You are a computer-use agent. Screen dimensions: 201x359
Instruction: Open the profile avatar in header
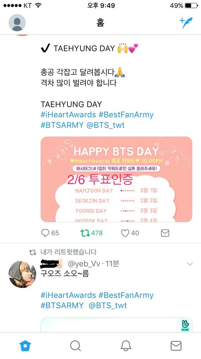pyautogui.click(x=17, y=23)
